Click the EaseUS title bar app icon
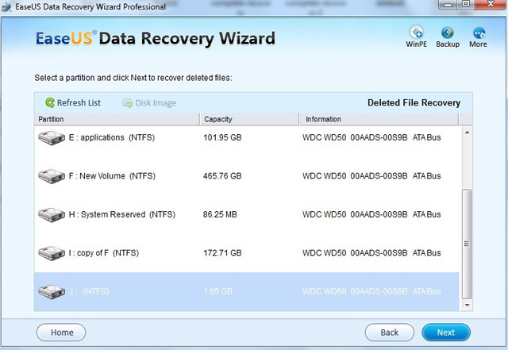 pyautogui.click(x=6, y=7)
